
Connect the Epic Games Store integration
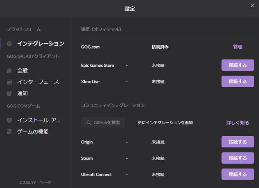click(238, 65)
